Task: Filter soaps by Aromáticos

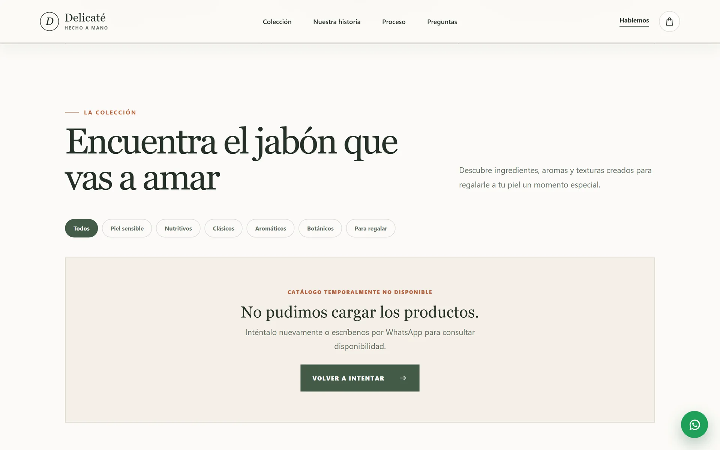Action: tap(270, 228)
